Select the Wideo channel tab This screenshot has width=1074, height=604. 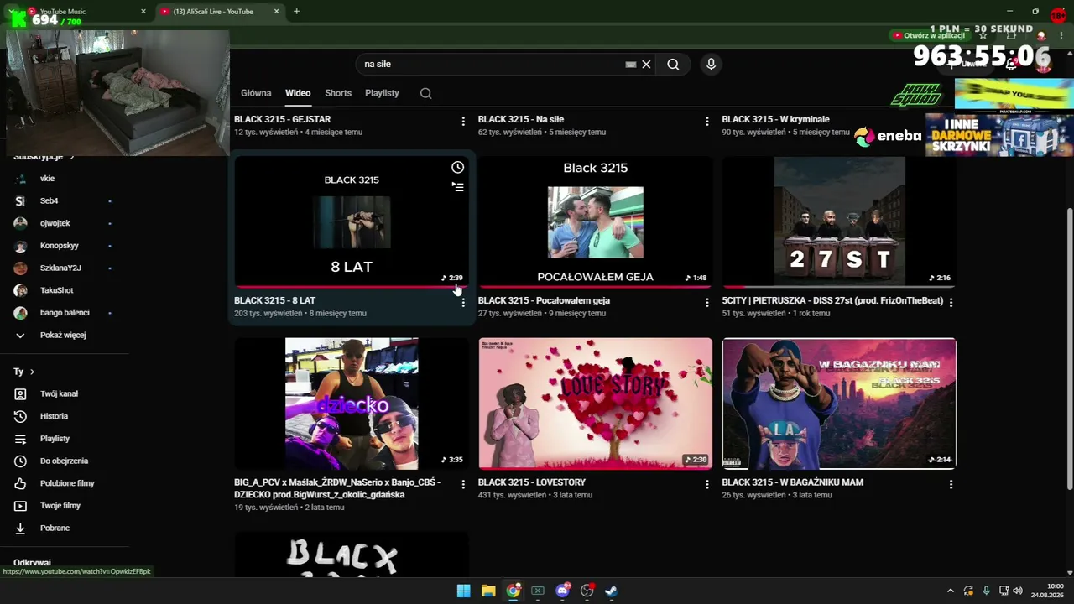coord(298,93)
